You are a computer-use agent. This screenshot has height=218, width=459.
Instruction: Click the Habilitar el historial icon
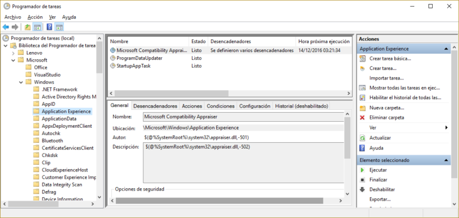pos(362,97)
